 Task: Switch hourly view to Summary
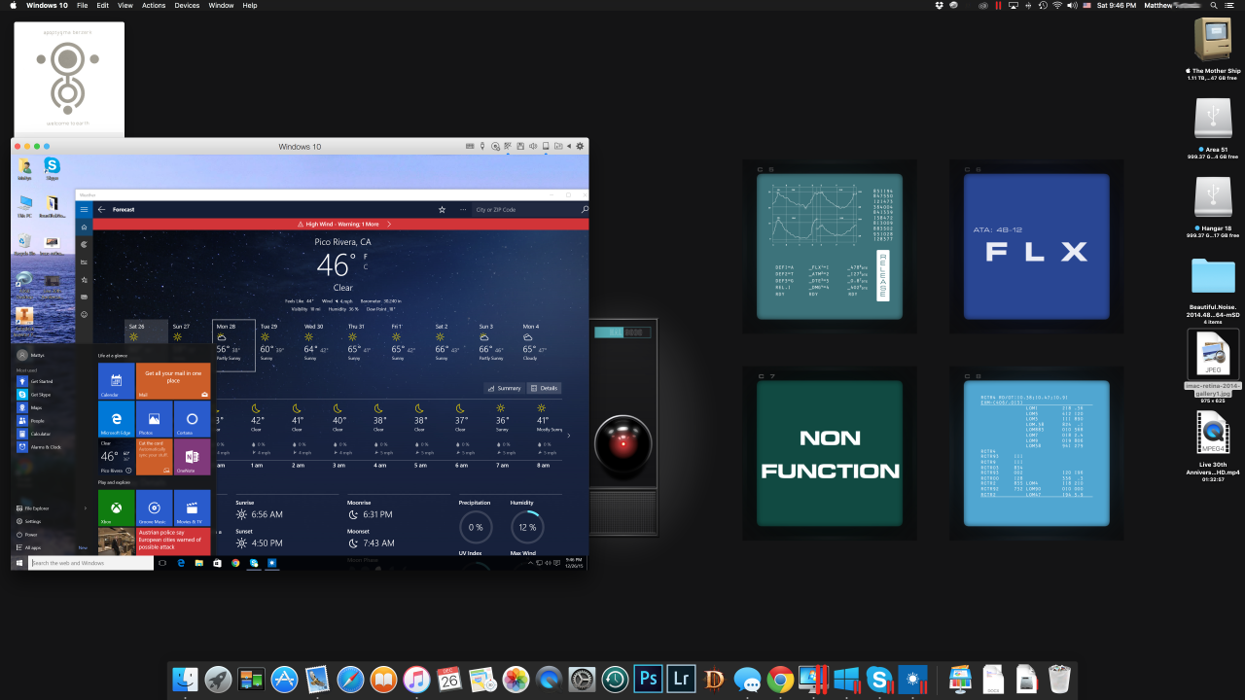506,388
